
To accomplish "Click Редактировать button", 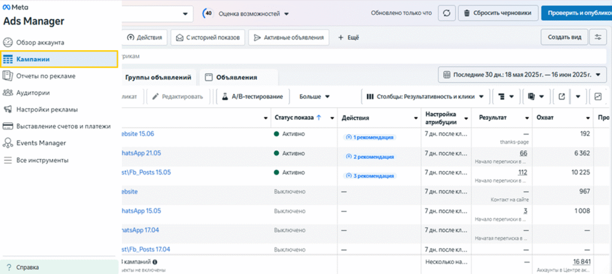I will click(x=178, y=96).
